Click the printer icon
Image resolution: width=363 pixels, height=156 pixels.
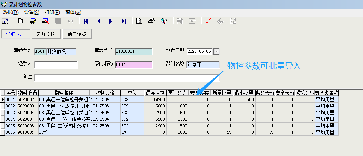click(x=152, y=21)
